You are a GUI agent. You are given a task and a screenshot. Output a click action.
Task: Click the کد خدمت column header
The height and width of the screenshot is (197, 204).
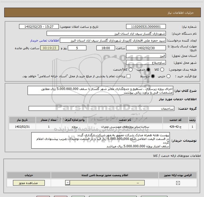175,120
